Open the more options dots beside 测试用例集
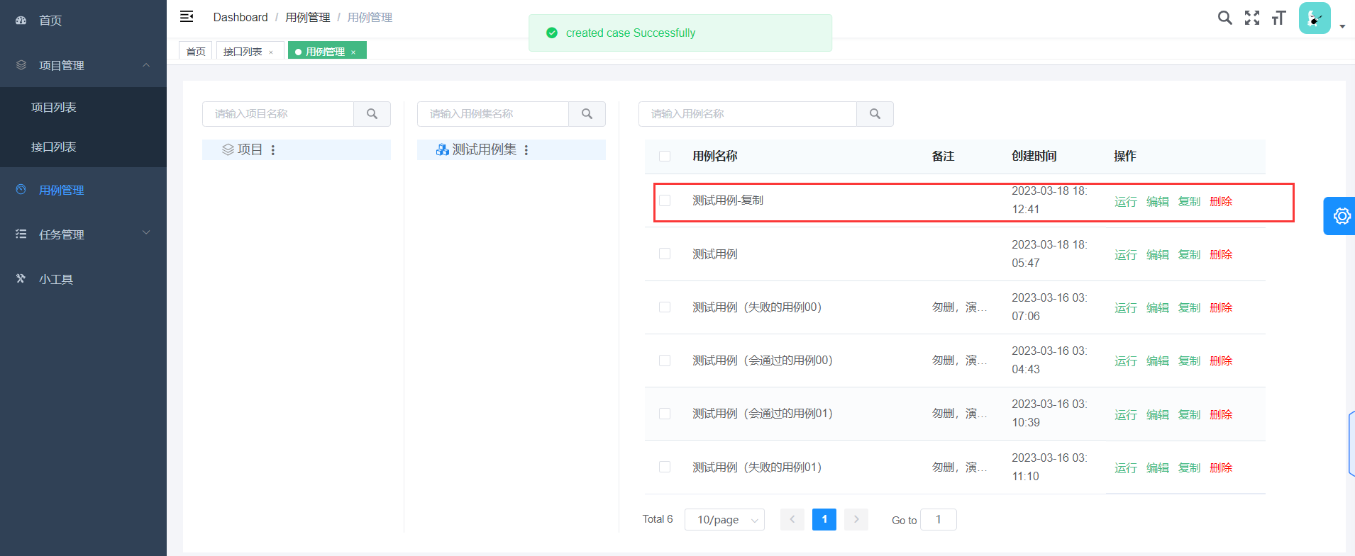 [x=526, y=150]
